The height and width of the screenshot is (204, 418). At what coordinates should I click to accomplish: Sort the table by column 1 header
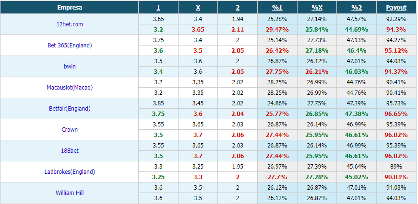click(x=158, y=8)
